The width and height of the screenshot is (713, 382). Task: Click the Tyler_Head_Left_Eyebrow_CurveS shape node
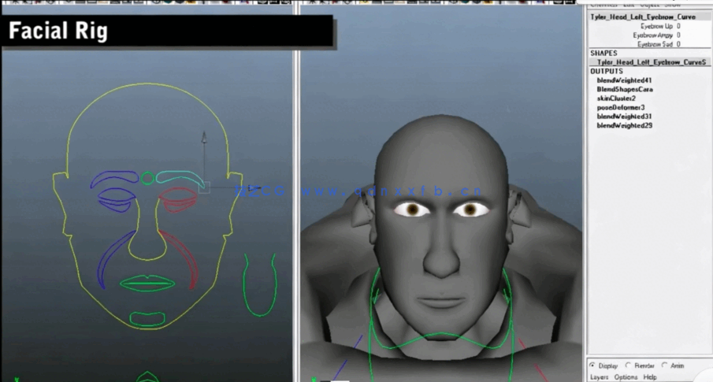point(651,62)
